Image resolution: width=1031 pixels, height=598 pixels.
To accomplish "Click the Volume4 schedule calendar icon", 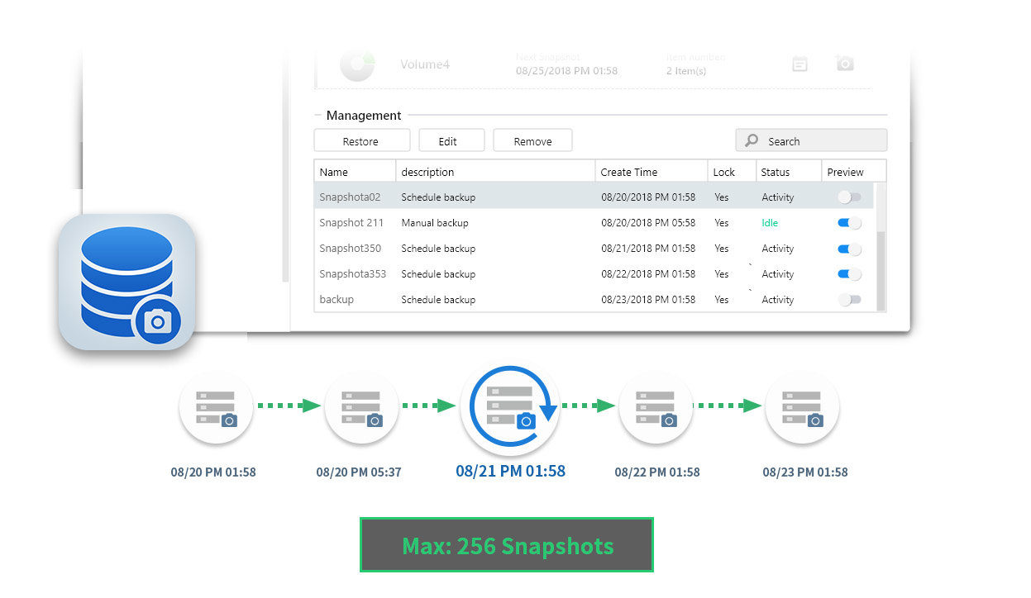I will (800, 64).
